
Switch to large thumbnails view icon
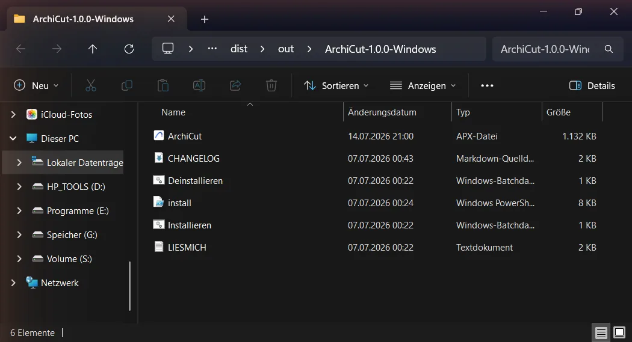[619, 332]
